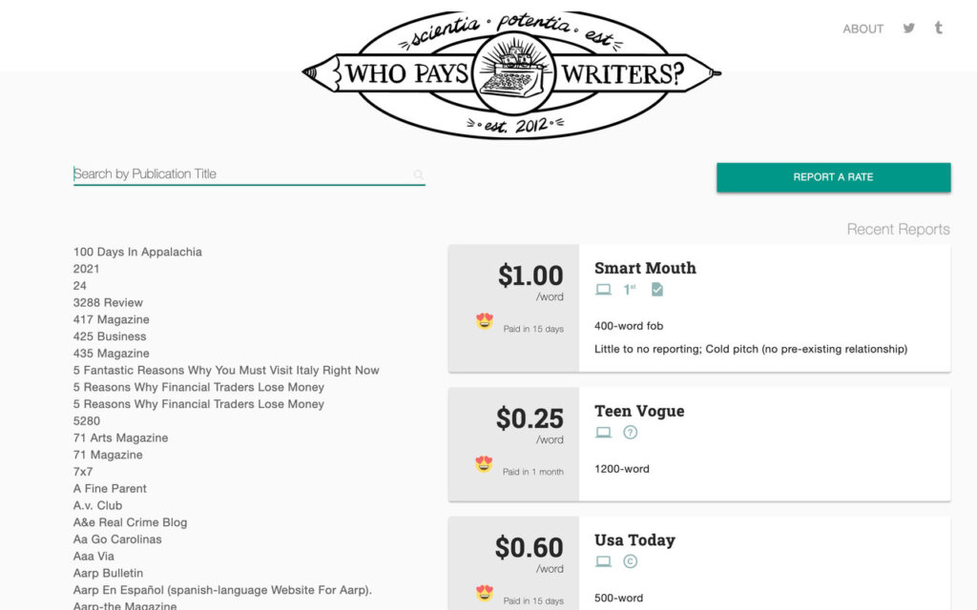Expand the Smart Mouth report details
This screenshot has width=977, height=610.
pos(645,268)
